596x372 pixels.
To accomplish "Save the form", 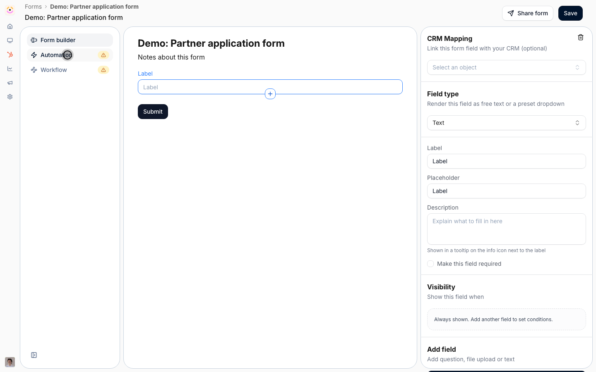I will click(x=570, y=13).
